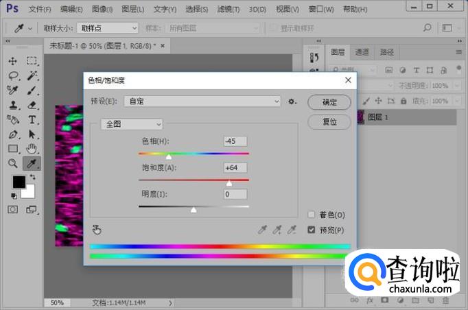Viewport: 468px width, 310px height.
Task: Open the 预设 preset dropdown showing 自定
Action: [204, 102]
